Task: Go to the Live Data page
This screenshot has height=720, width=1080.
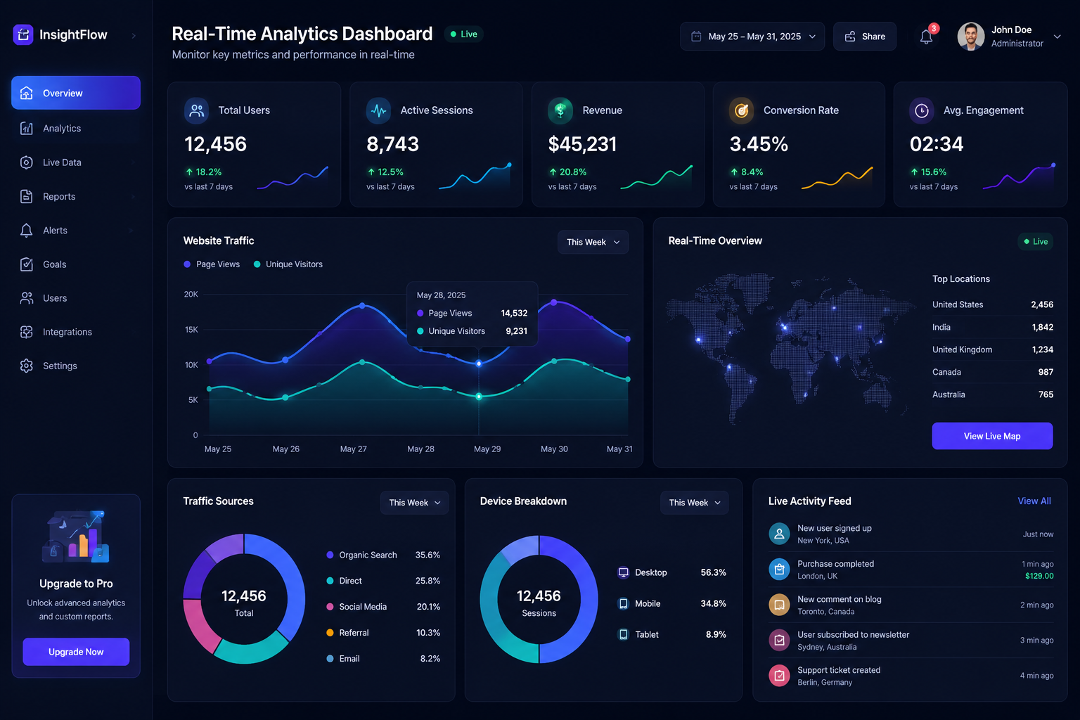Action: coord(76,162)
